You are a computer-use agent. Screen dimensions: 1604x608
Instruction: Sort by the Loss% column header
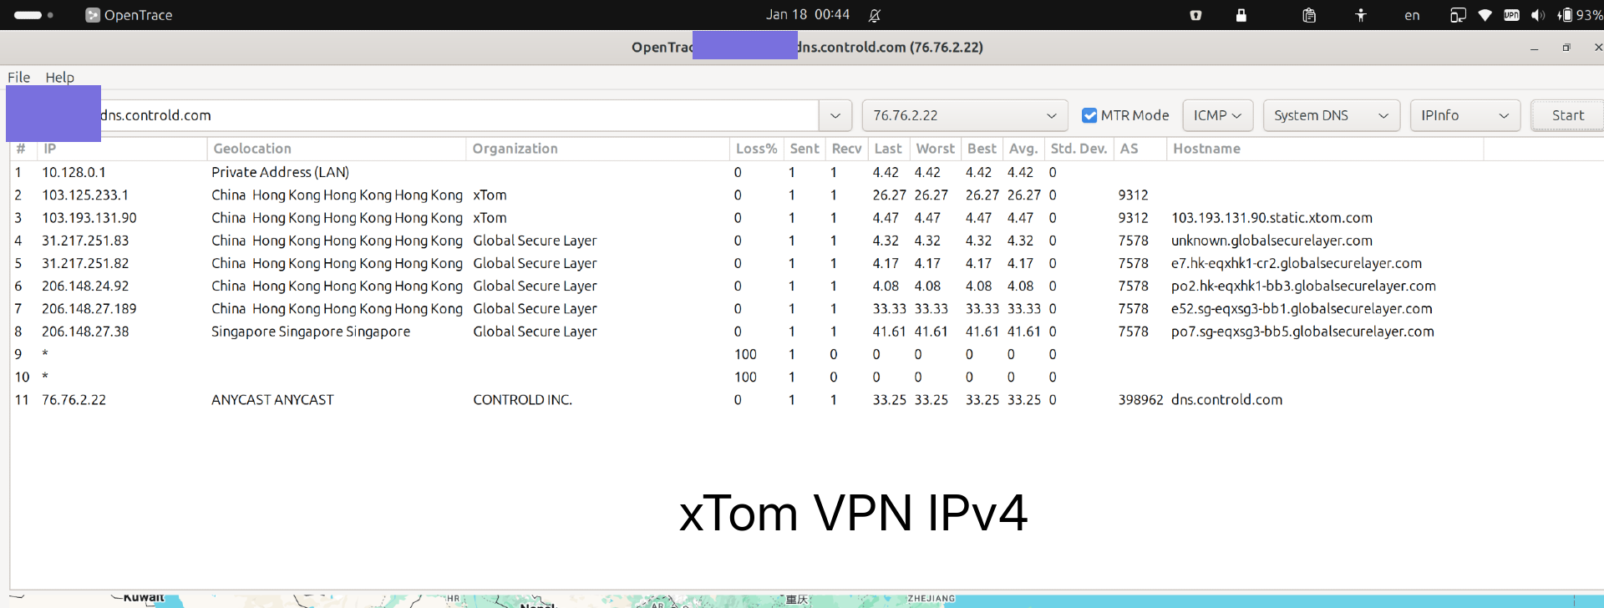pyautogui.click(x=756, y=149)
